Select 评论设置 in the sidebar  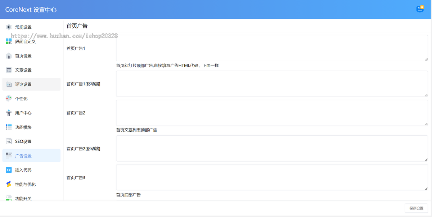click(x=31, y=84)
